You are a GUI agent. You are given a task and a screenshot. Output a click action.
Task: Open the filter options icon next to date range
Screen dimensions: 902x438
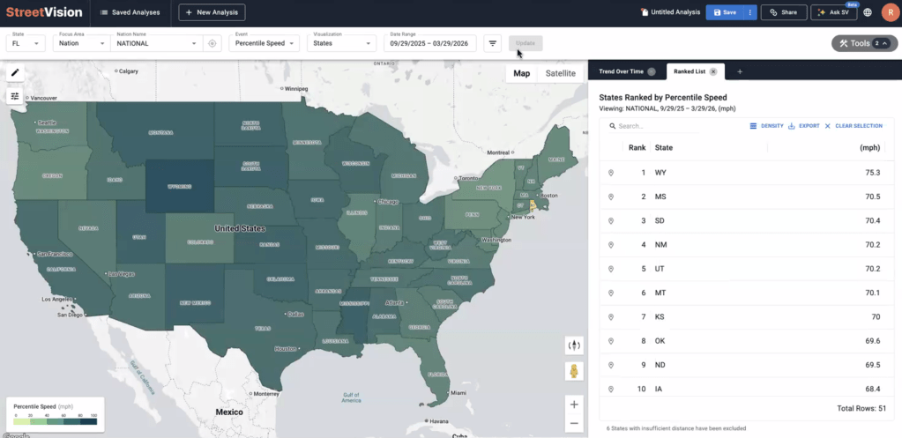pyautogui.click(x=493, y=43)
